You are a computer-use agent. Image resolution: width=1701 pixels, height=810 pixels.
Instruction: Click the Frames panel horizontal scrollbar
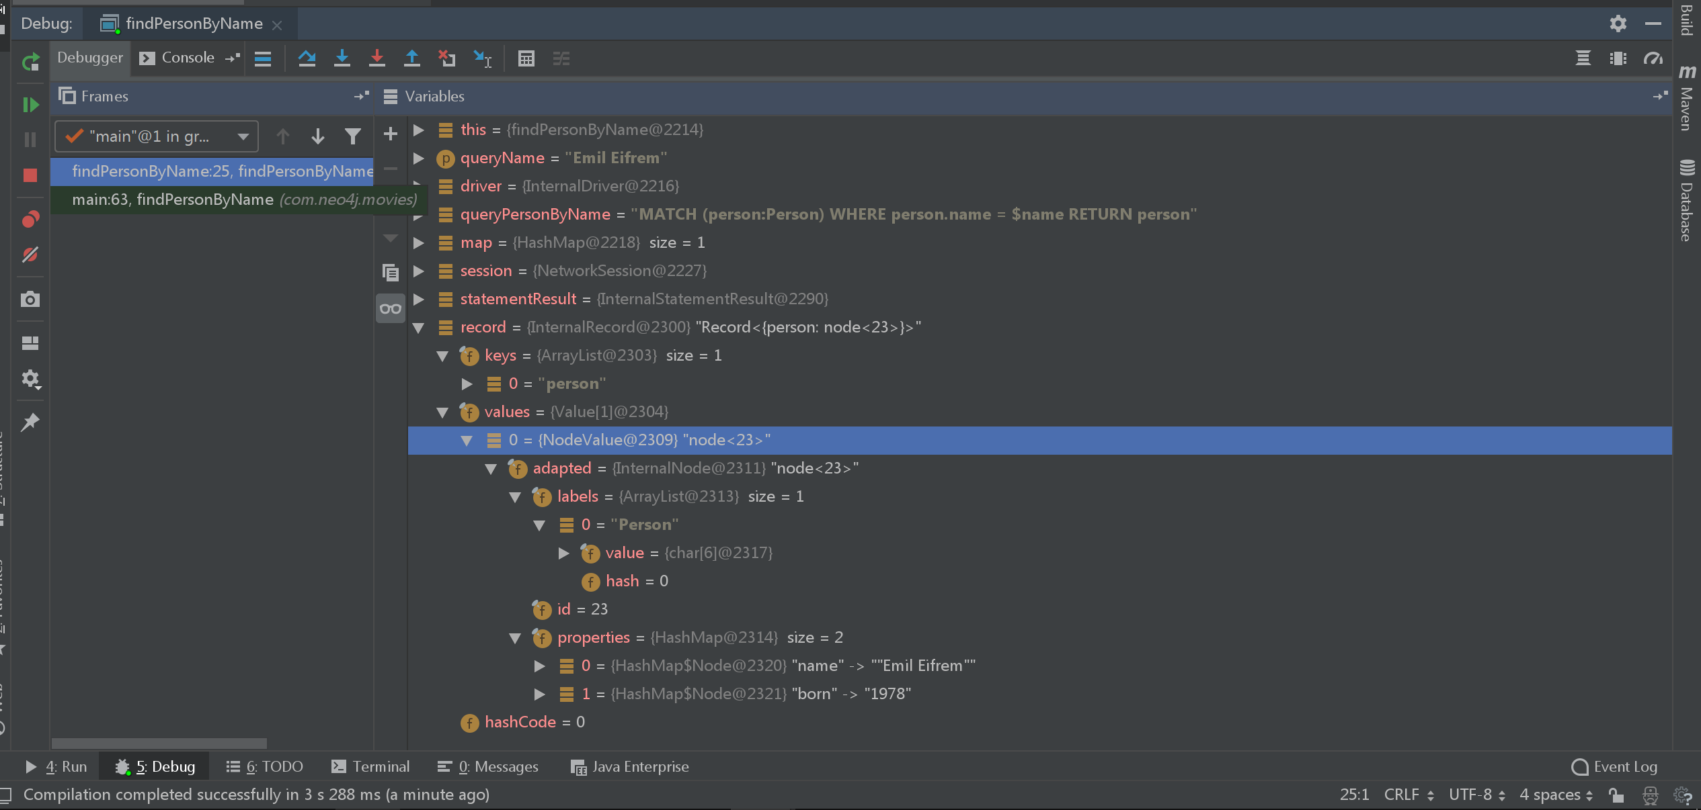(159, 744)
